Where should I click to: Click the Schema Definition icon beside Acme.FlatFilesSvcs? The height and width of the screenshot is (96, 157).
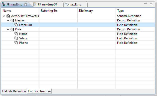[x=8, y=16]
